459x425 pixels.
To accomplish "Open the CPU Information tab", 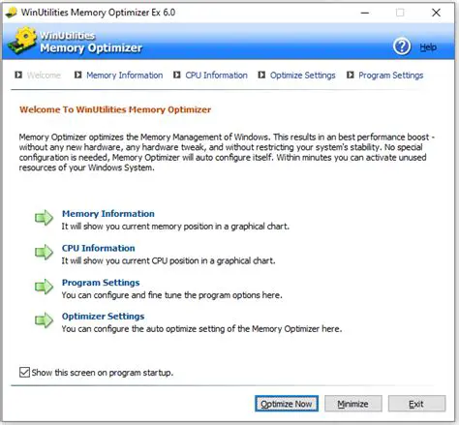I will [216, 76].
